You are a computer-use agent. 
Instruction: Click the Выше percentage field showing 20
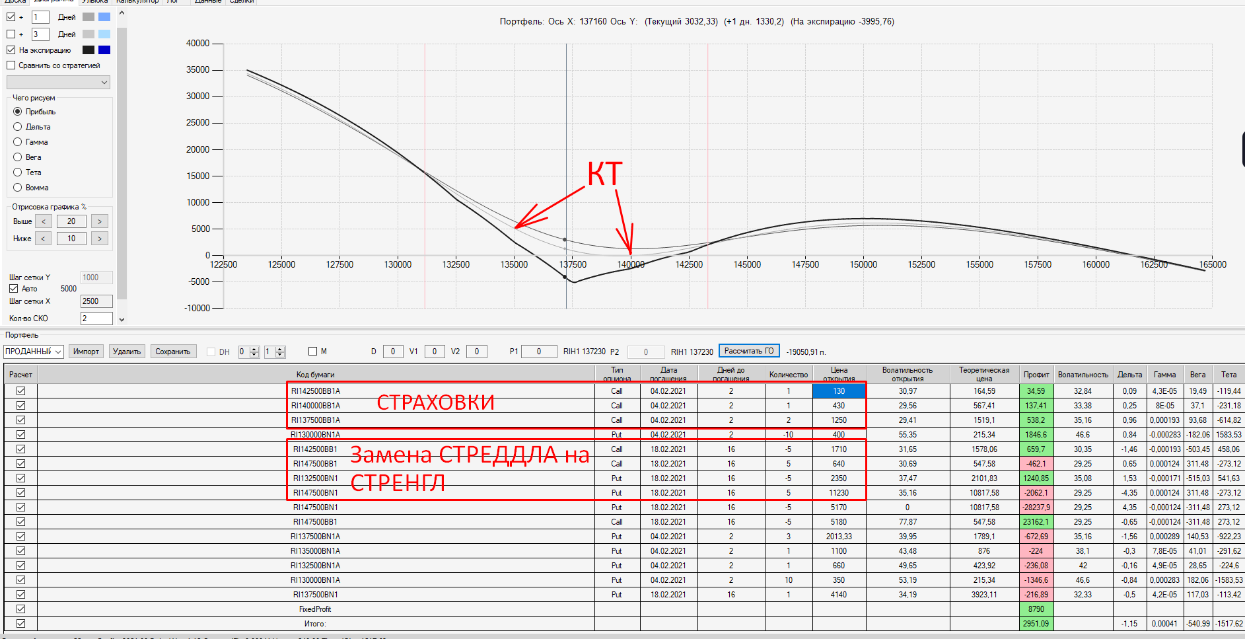coord(71,221)
